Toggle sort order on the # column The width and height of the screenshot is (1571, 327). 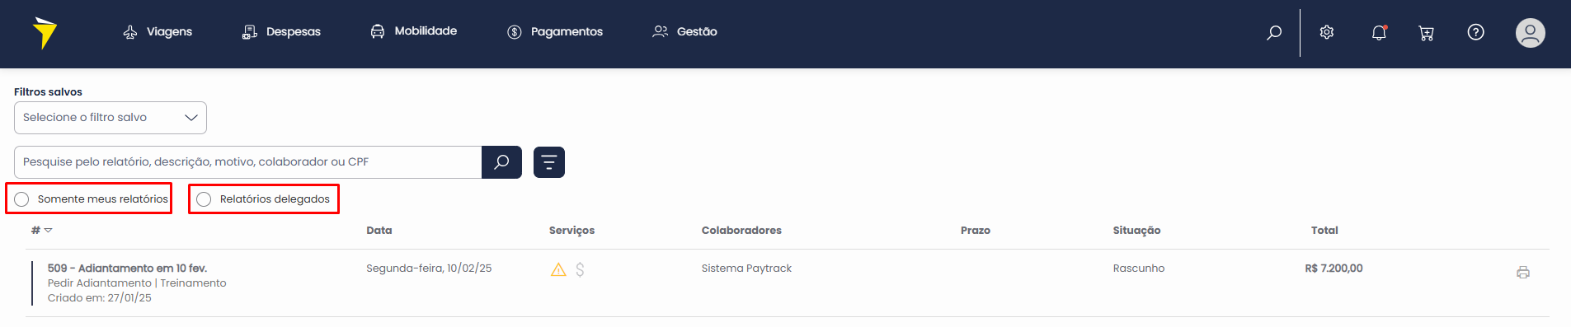42,231
